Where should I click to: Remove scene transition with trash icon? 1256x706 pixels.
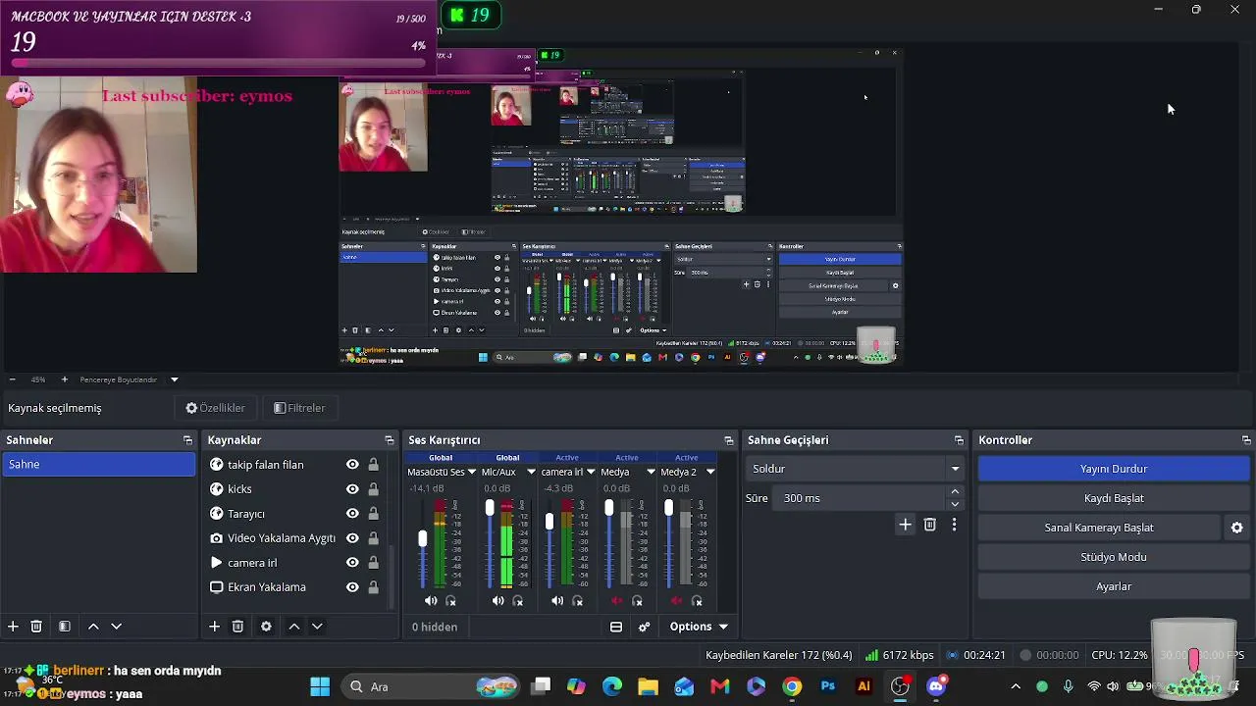click(929, 525)
